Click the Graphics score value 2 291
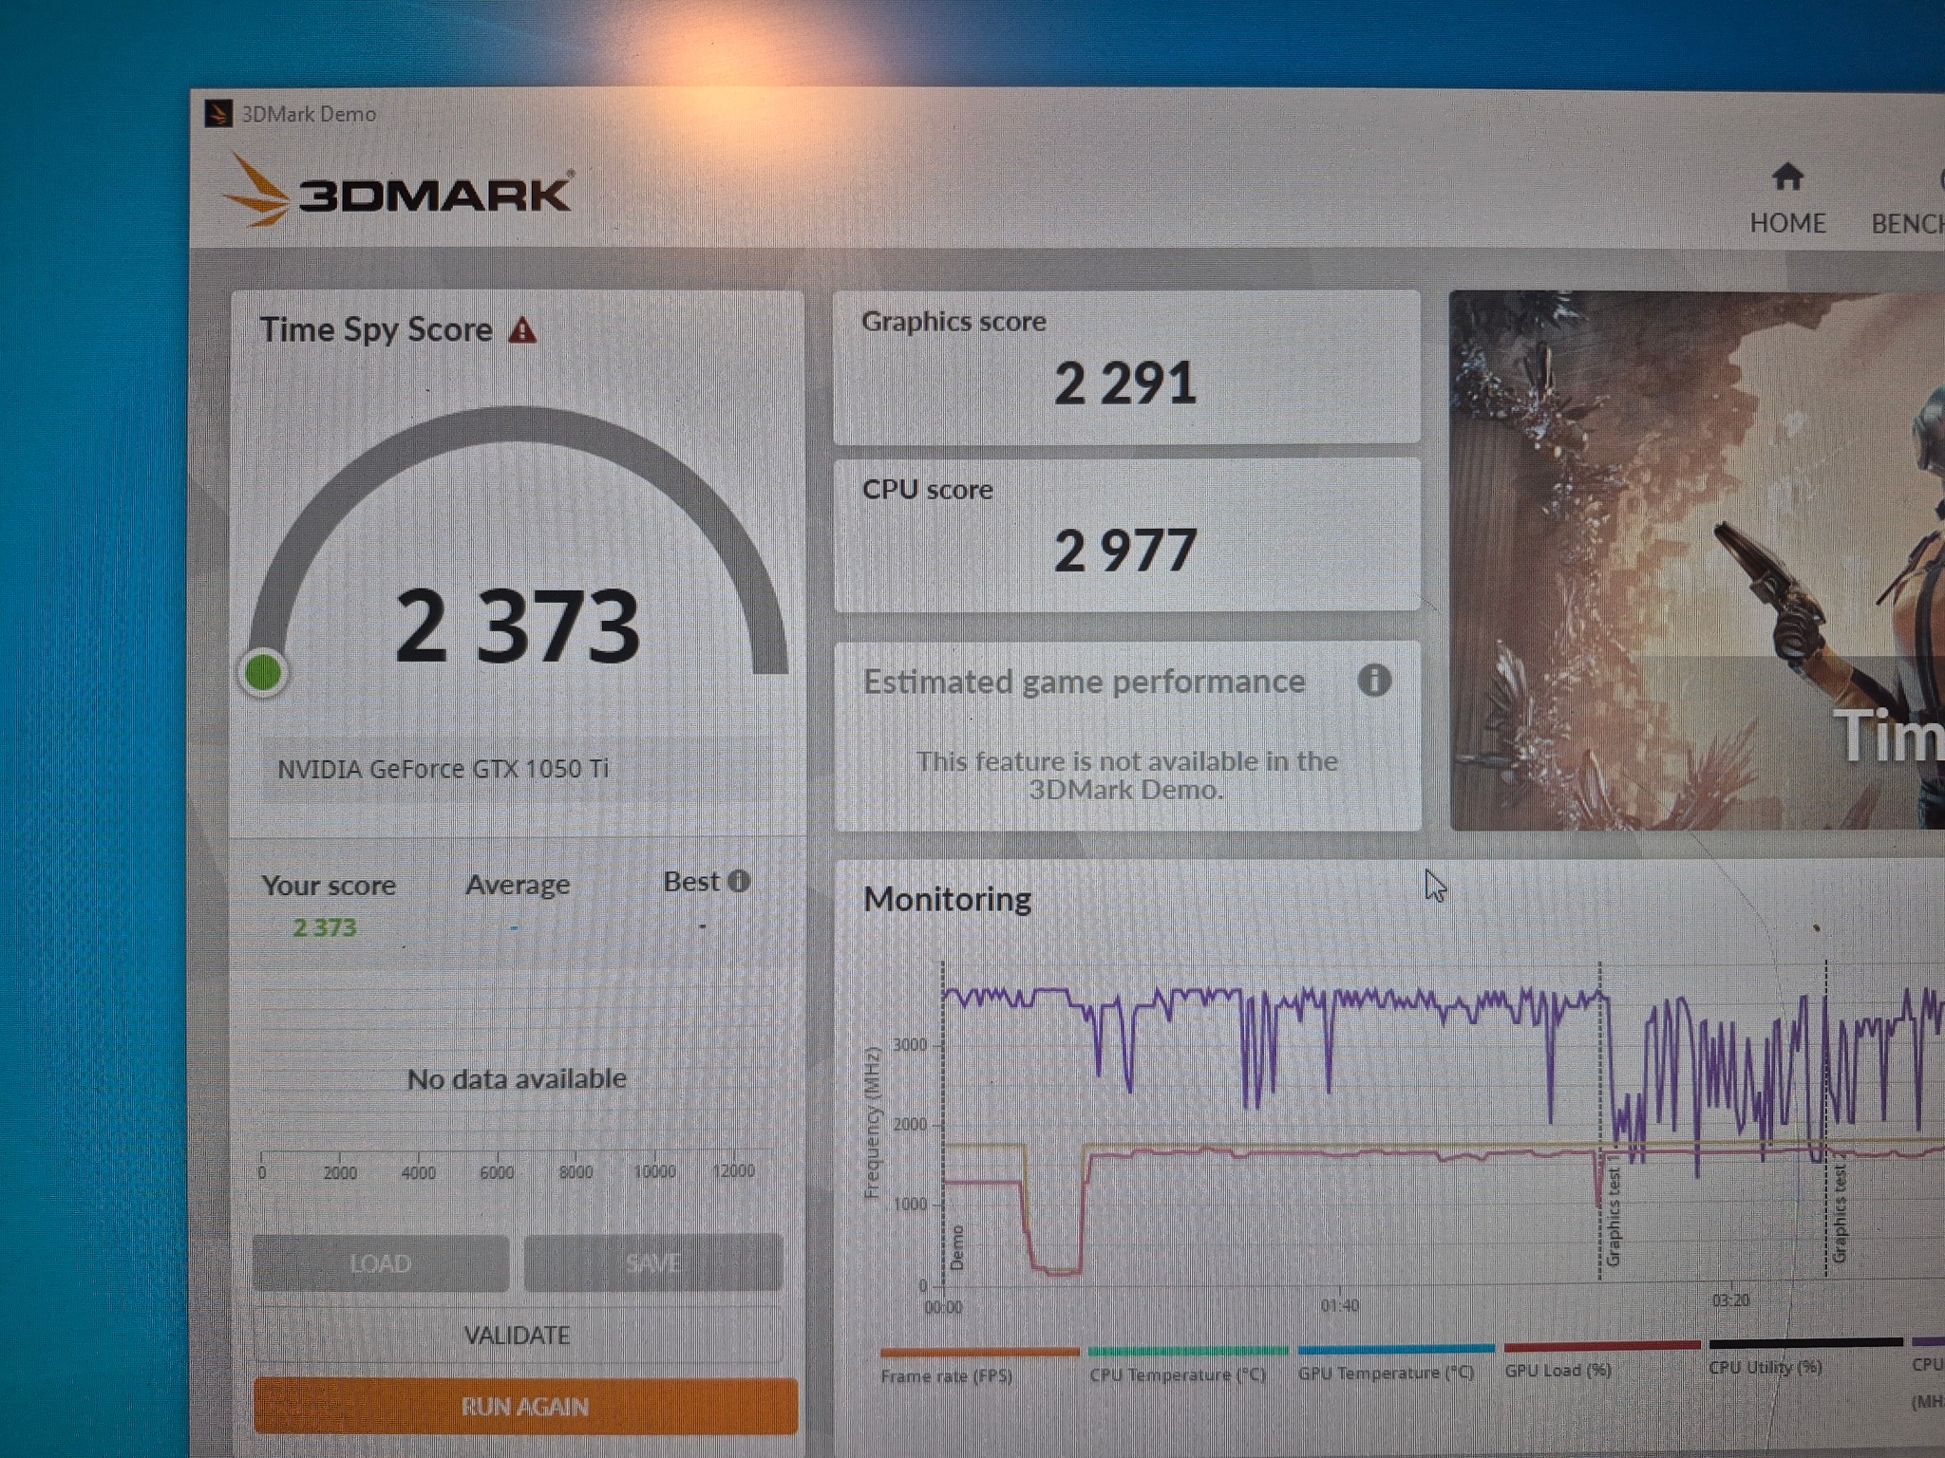 coord(1125,383)
